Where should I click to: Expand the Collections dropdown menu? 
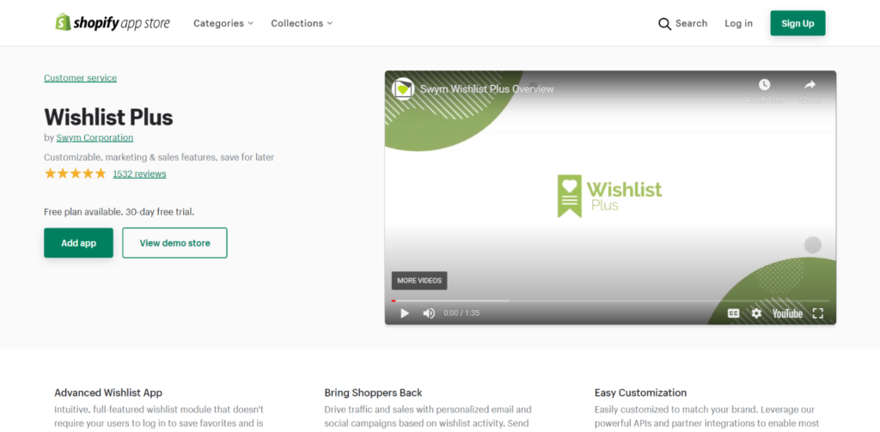[x=302, y=23]
